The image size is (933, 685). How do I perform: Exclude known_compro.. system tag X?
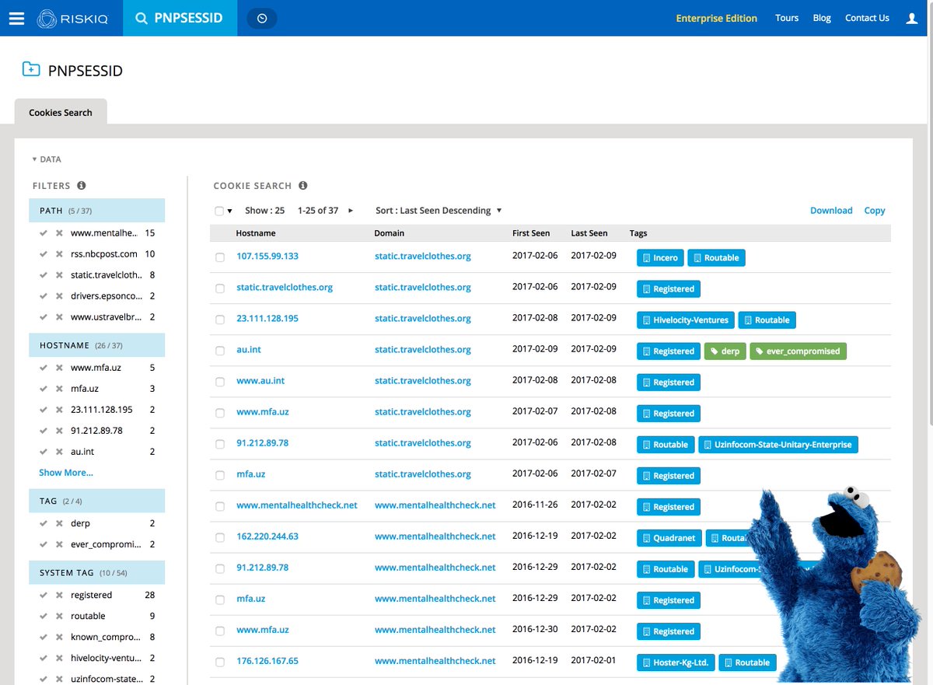(59, 637)
